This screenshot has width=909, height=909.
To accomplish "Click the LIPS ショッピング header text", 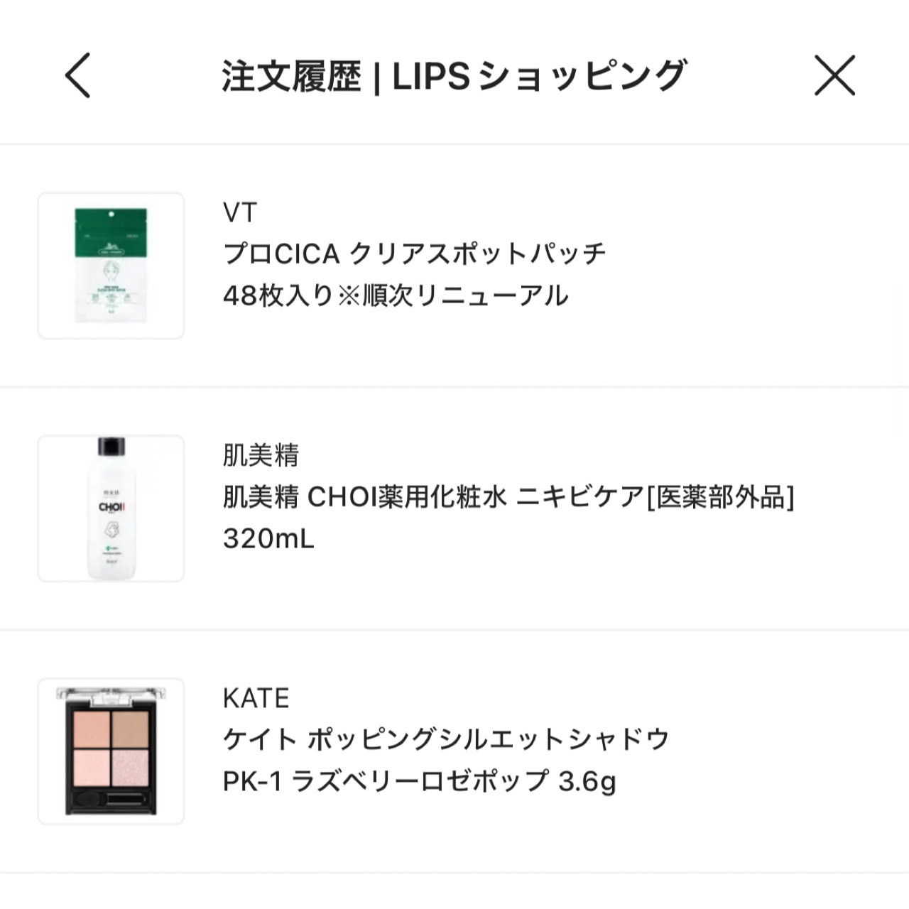I will point(540,76).
